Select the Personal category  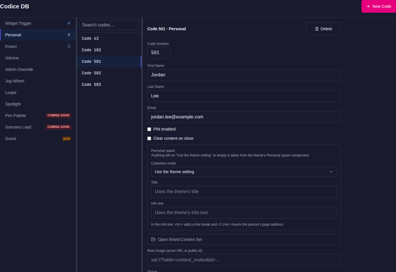tap(38, 35)
